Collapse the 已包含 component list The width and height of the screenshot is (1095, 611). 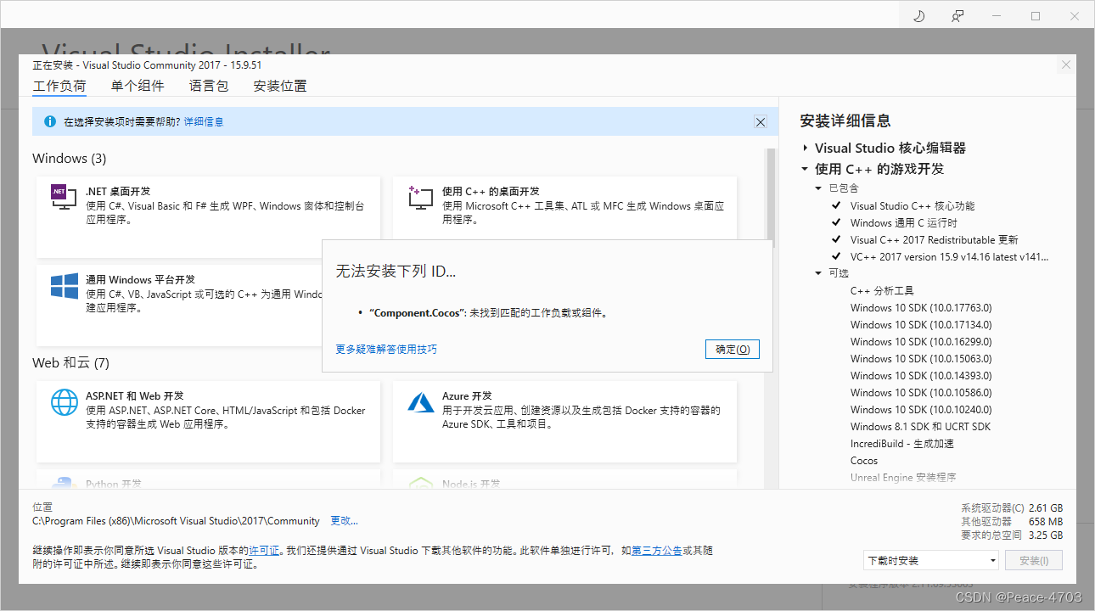click(819, 188)
